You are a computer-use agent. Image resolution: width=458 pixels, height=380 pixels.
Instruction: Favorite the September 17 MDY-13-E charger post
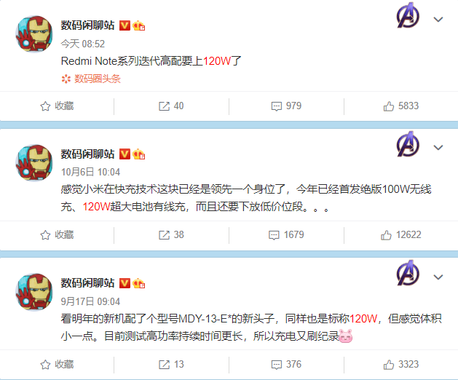click(x=57, y=364)
